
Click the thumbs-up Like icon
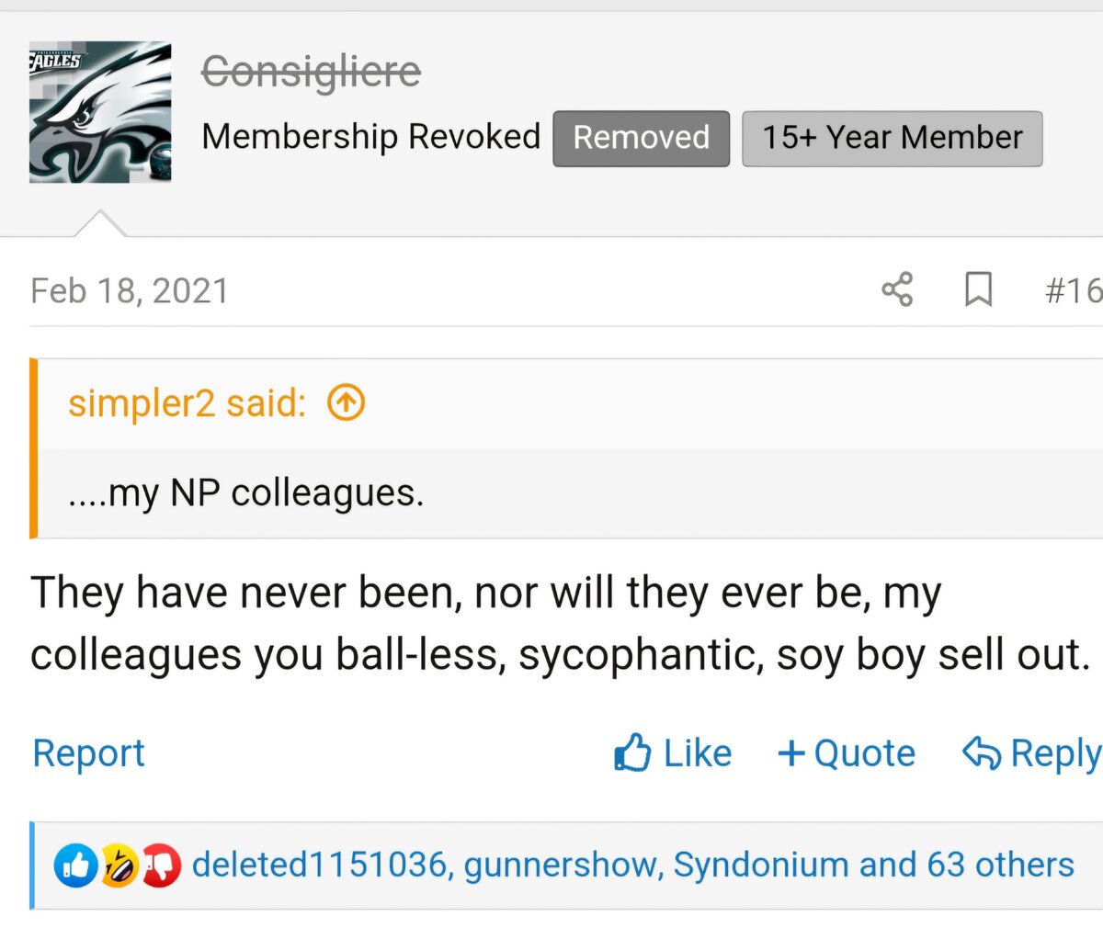coord(632,752)
